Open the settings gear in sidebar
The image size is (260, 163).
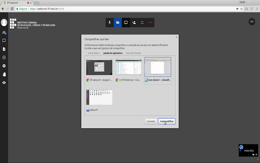tap(4, 66)
